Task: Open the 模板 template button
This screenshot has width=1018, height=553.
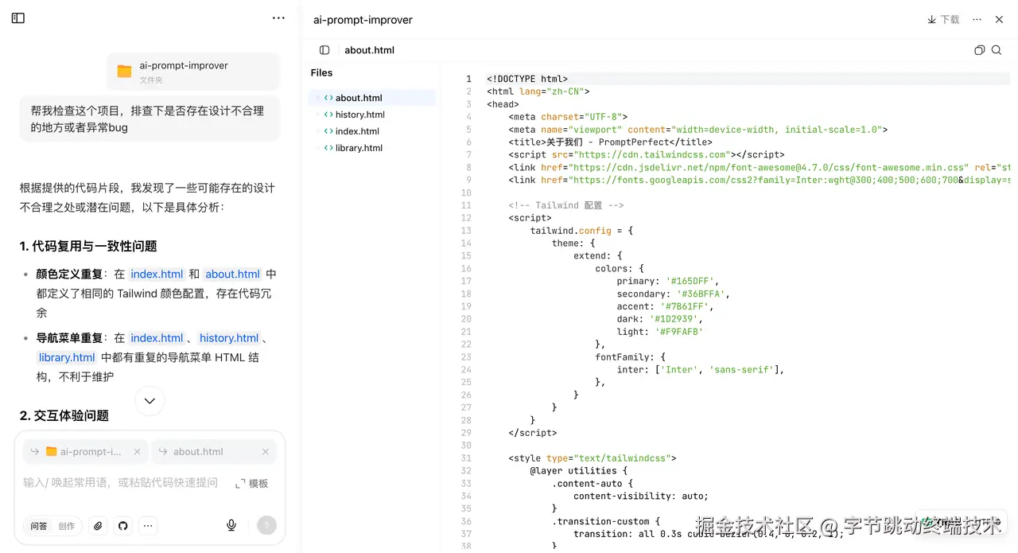Action: pyautogui.click(x=252, y=484)
